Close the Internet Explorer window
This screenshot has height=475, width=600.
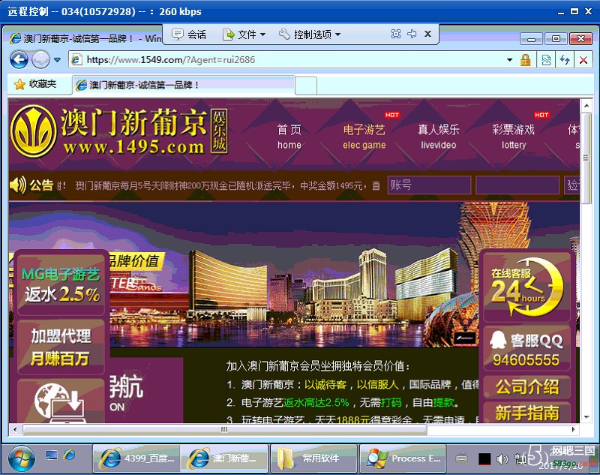(580, 39)
